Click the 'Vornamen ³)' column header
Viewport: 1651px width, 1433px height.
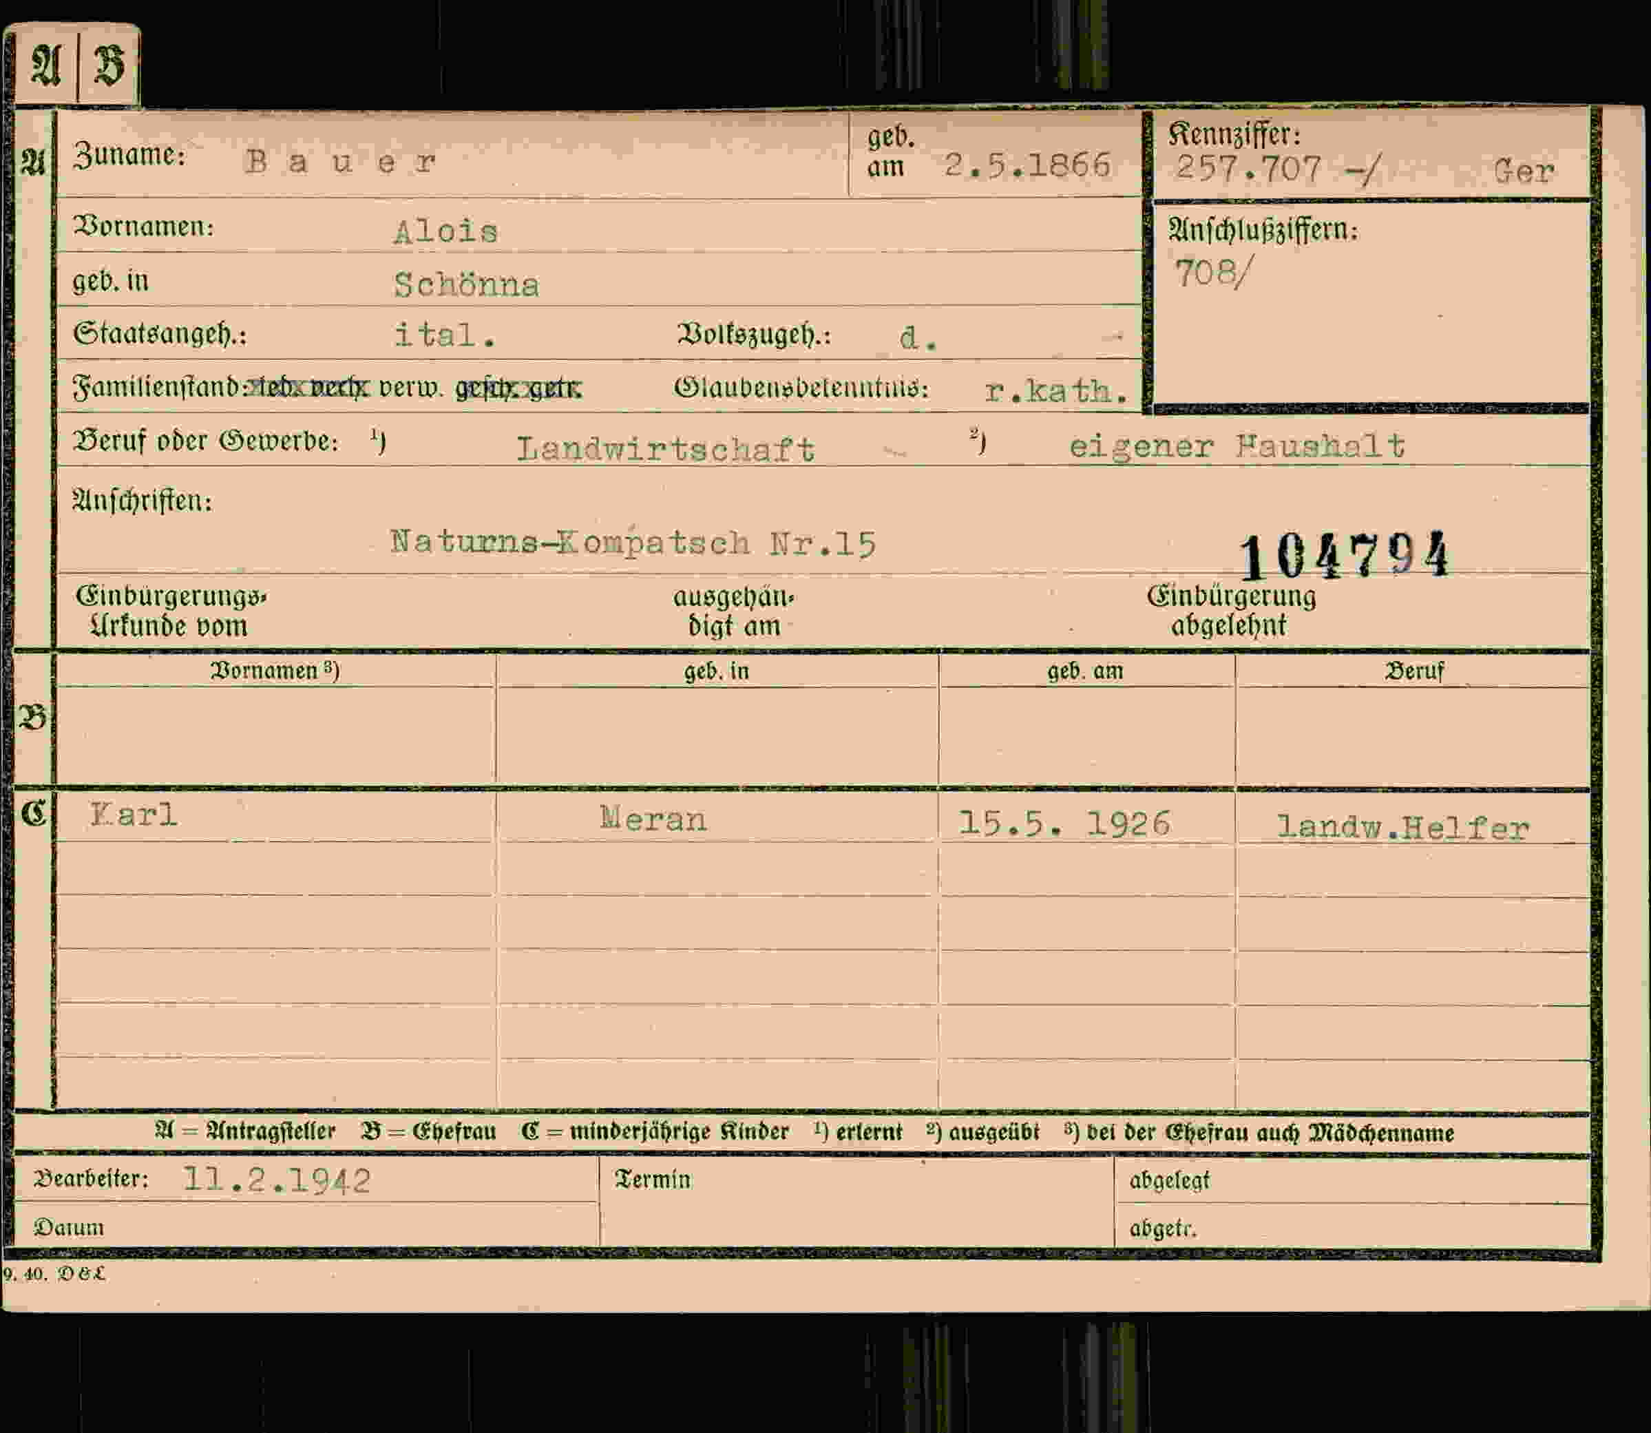pyautogui.click(x=275, y=670)
